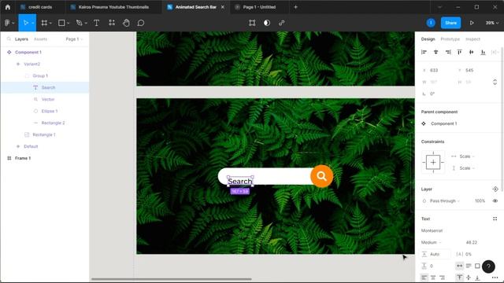Toggle layer visibility eye icon
The height and width of the screenshot is (283, 504).
[x=495, y=201]
